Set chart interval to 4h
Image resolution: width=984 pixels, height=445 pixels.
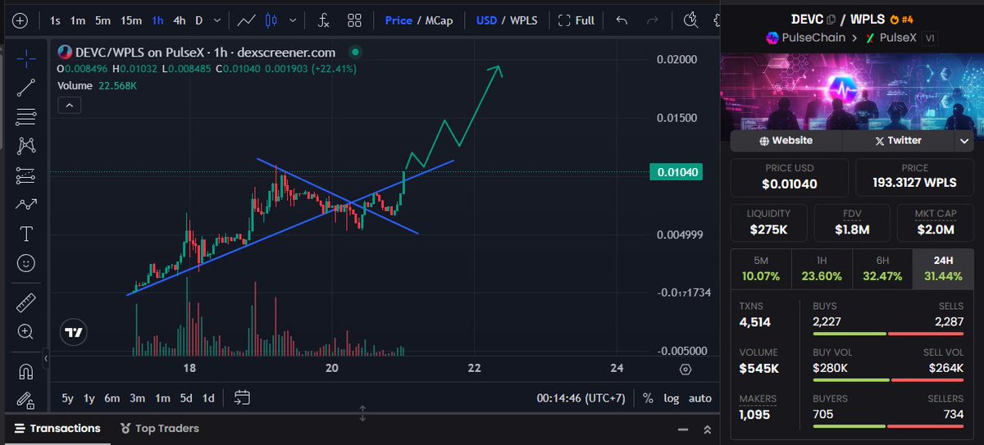coord(180,20)
